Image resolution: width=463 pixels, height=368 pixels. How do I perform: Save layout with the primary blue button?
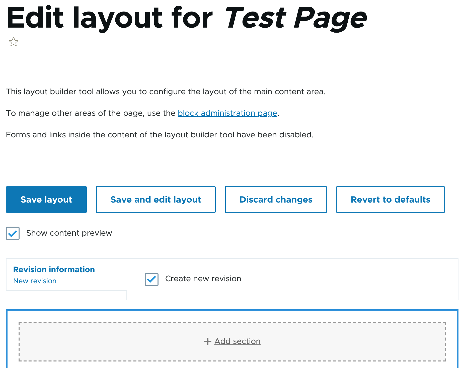tap(46, 200)
